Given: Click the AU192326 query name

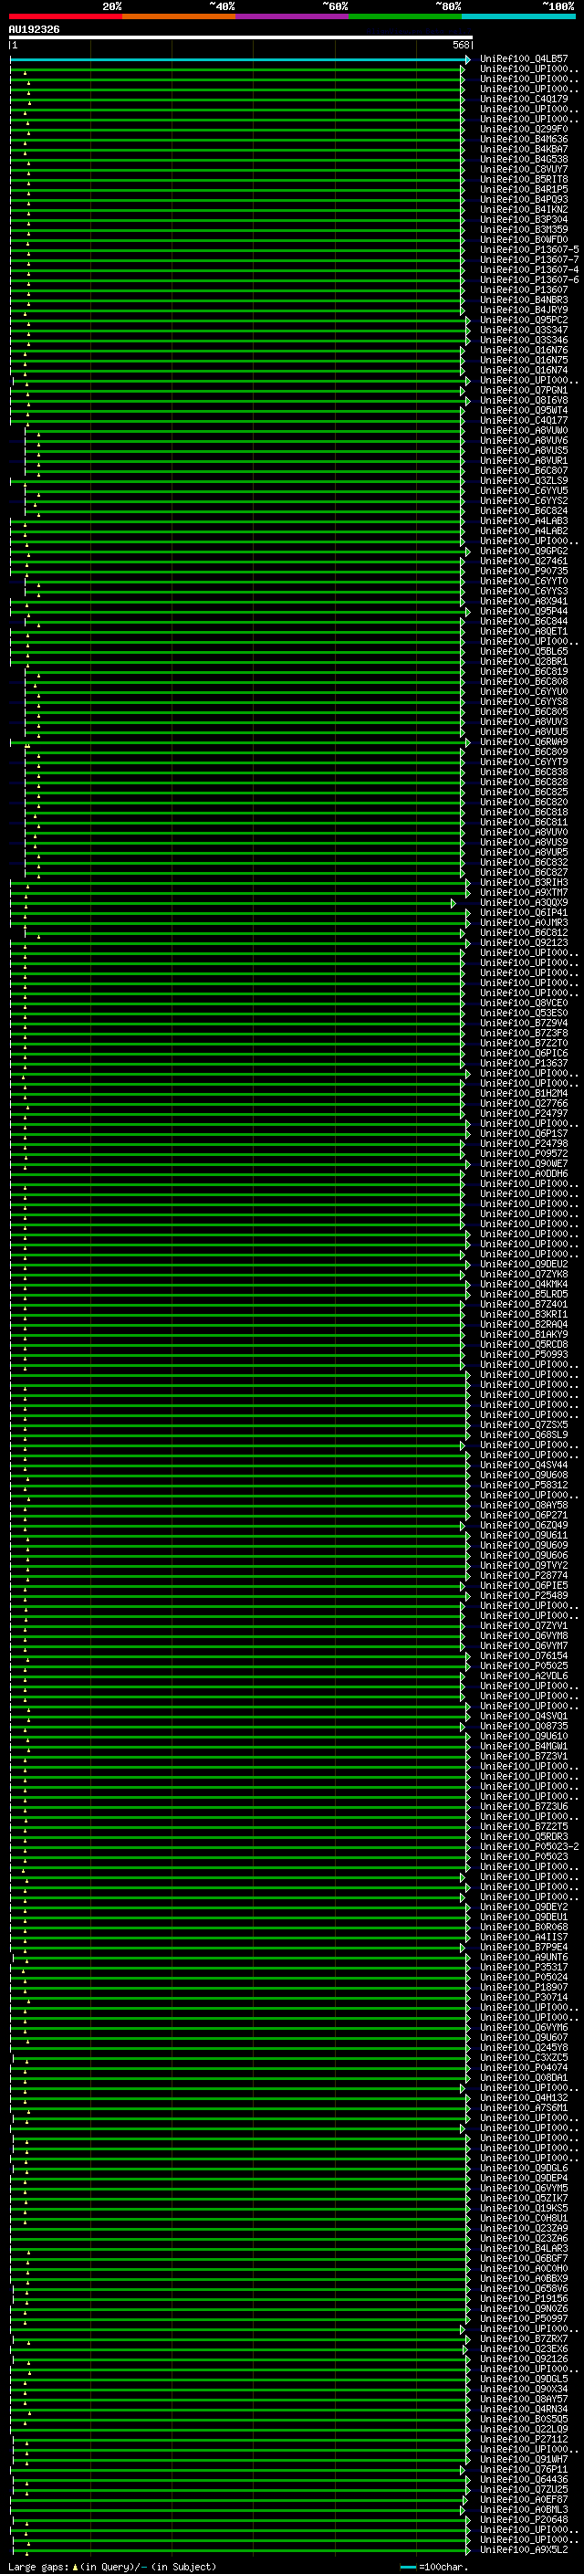Looking at the screenshot, I should point(34,30).
